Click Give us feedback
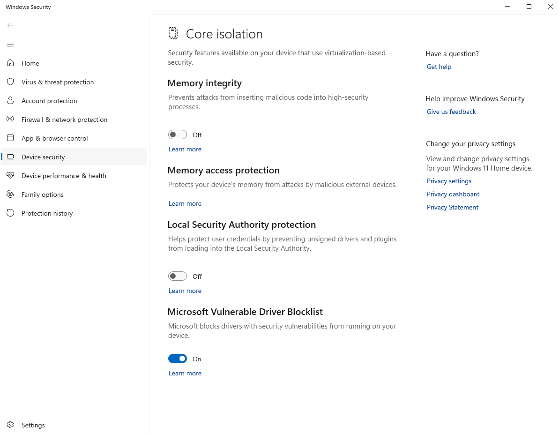Image resolution: width=559 pixels, height=434 pixels. pos(451,112)
